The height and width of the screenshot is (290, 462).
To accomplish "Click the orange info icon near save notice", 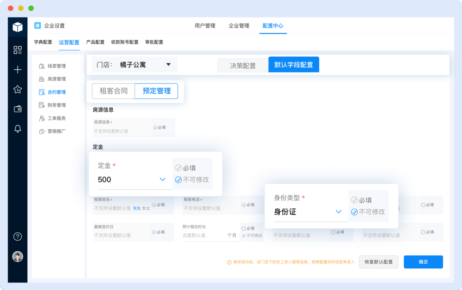I will click(229, 262).
